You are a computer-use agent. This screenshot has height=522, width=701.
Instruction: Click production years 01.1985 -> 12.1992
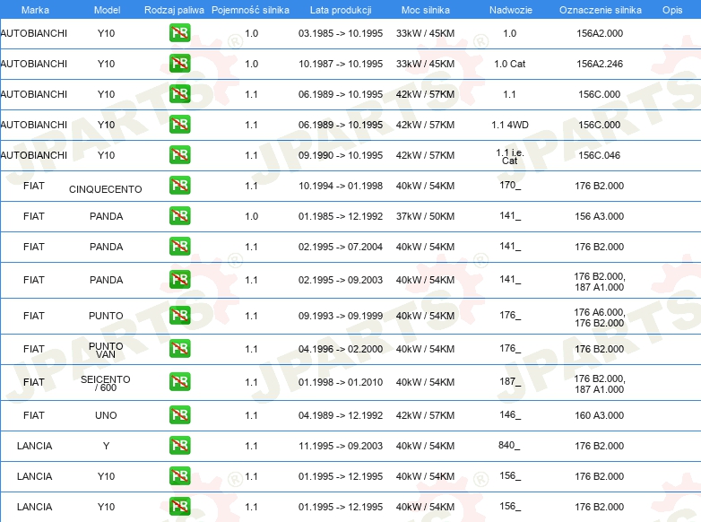(x=341, y=216)
